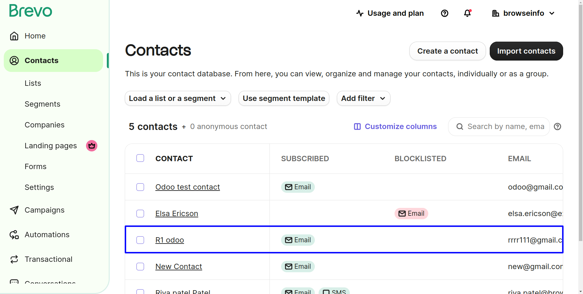Screen dimensions: 583x294
Task: Toggle the select-all checkbox in CONTACT header
Action: click(x=140, y=158)
